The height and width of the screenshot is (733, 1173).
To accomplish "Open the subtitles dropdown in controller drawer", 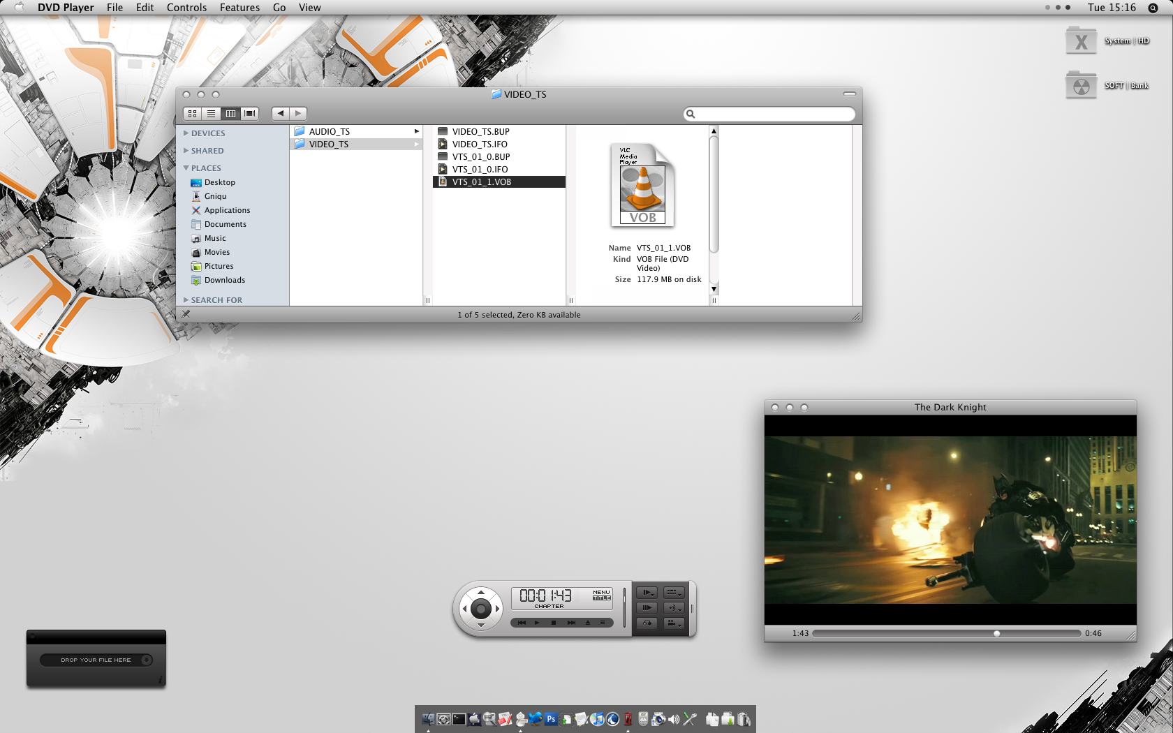I will tap(674, 593).
